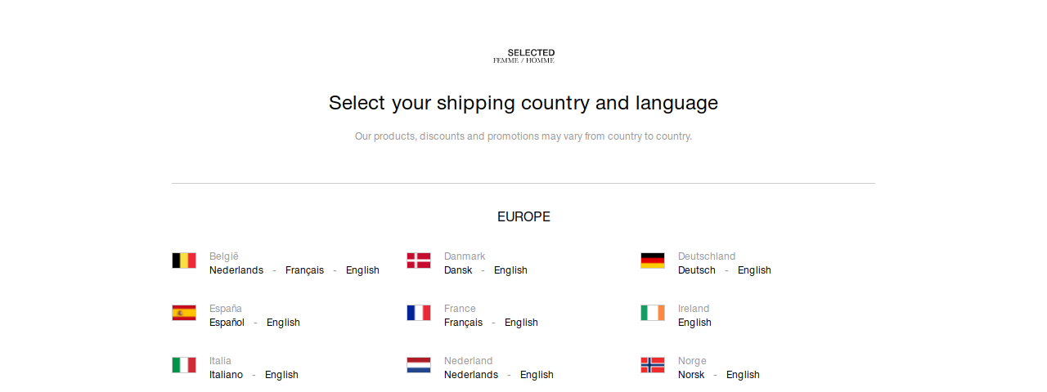Select English for Ireland
Screen dimensions: 1047x392
pyautogui.click(x=694, y=323)
